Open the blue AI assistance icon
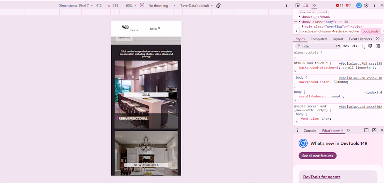 point(359,5)
